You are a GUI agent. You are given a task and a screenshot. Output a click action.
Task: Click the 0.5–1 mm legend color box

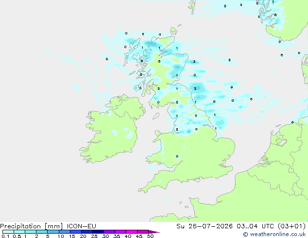(19, 232)
